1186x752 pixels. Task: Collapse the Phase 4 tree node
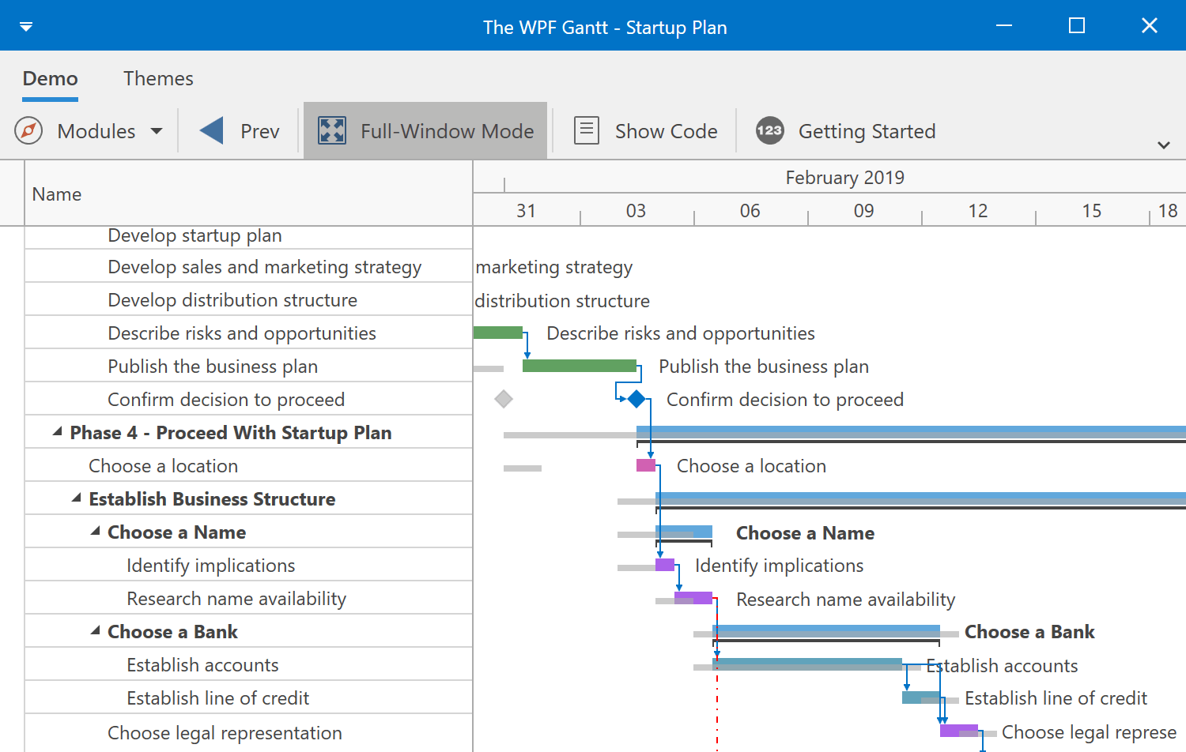point(55,431)
